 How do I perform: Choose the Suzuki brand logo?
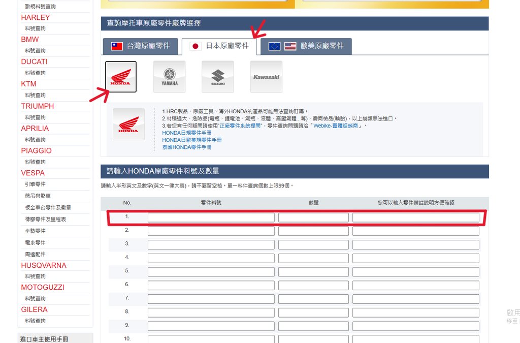tap(217, 77)
